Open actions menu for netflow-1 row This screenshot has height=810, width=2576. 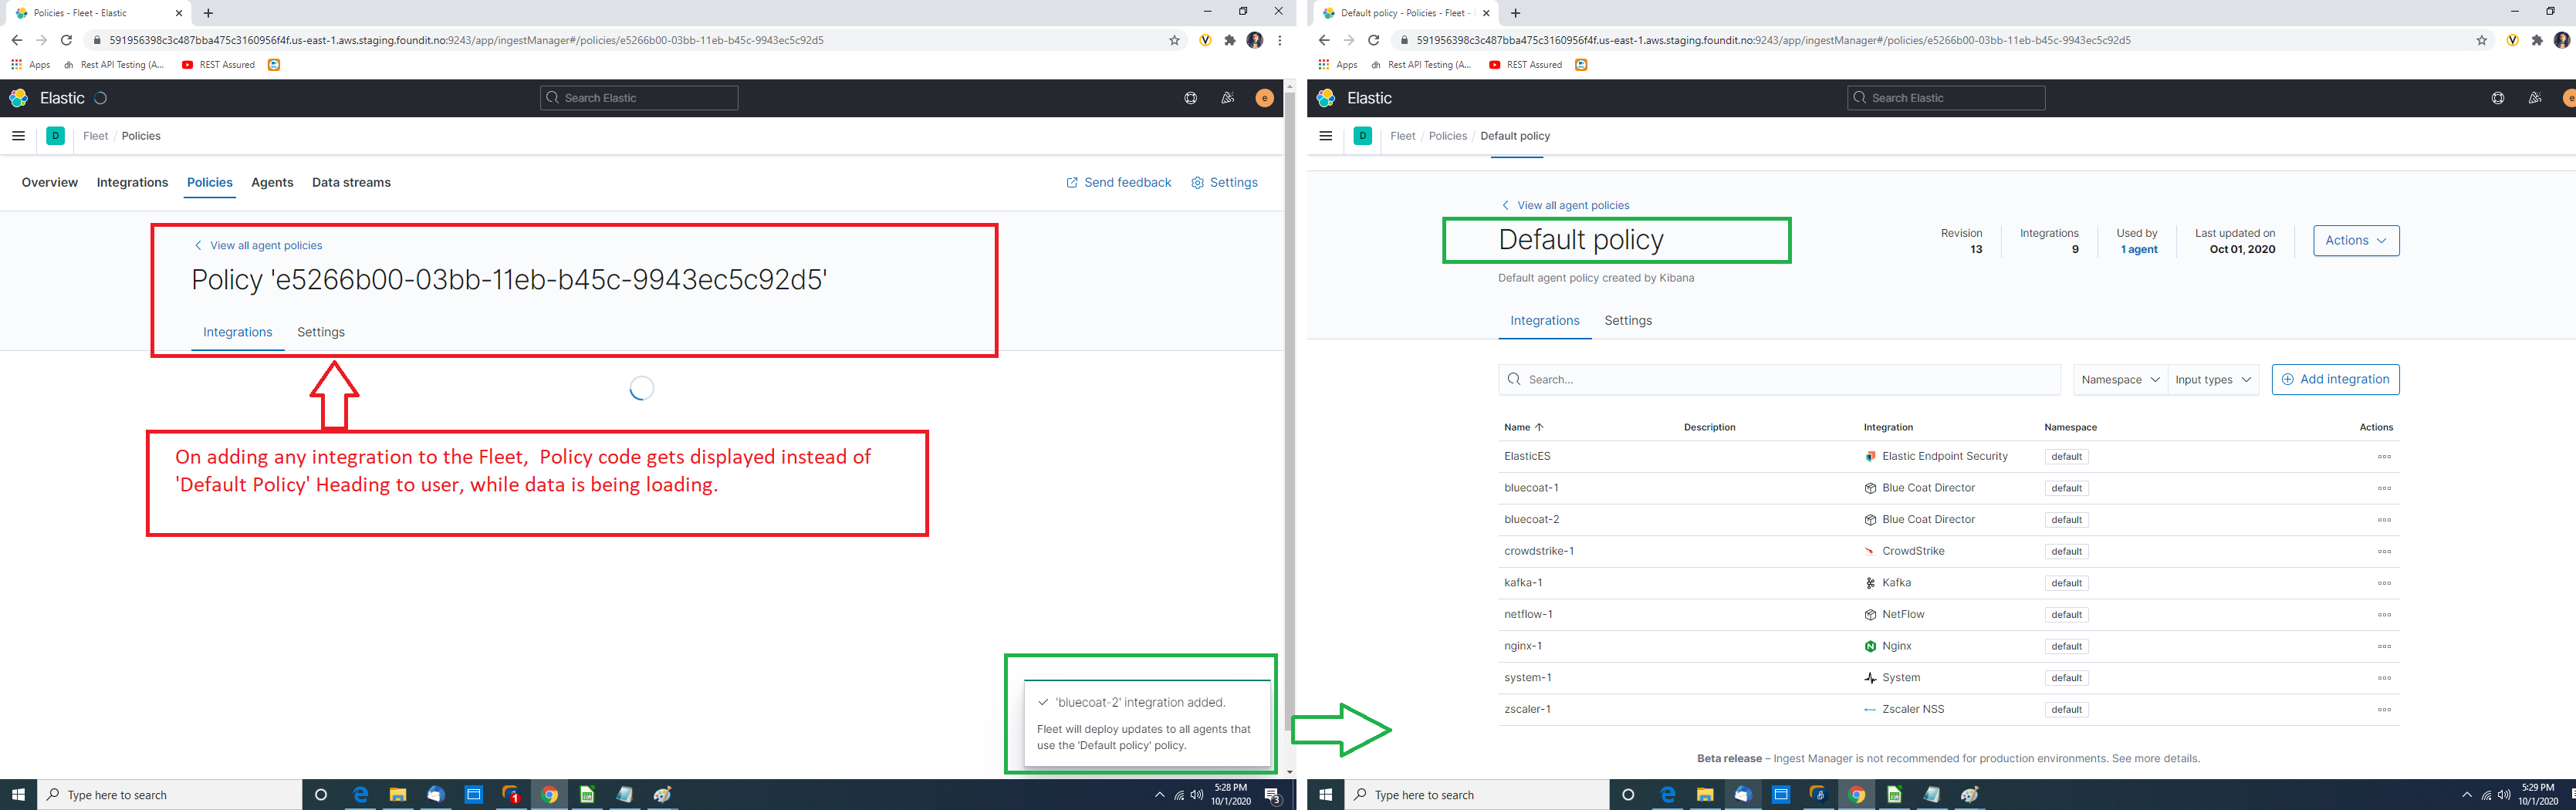click(2384, 615)
